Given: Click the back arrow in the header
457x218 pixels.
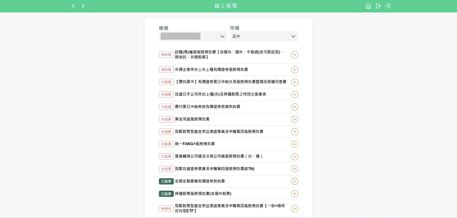Looking at the screenshot, I should tap(73, 6).
